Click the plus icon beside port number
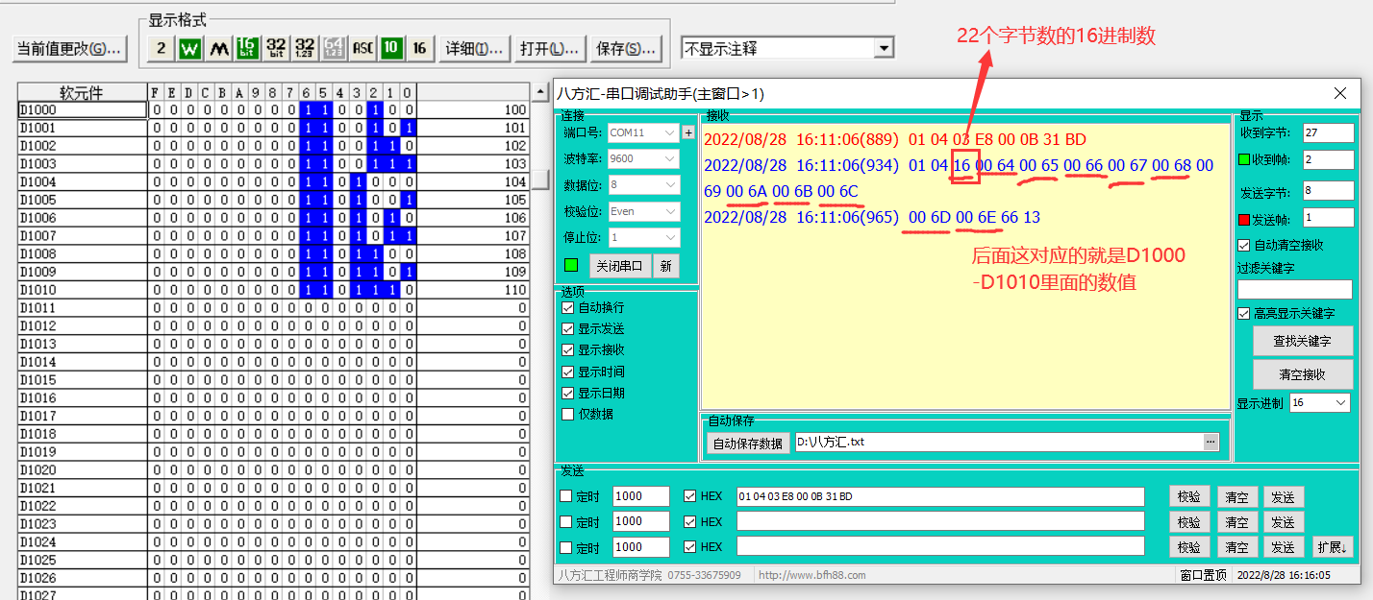This screenshot has height=600, width=1373. (688, 132)
